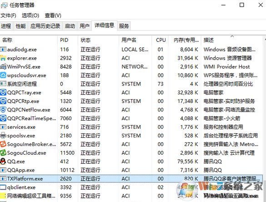Viewport: 266px width, 202px height.
Task: Click the WmiPrvSE.exe process icon
Action: (3, 66)
